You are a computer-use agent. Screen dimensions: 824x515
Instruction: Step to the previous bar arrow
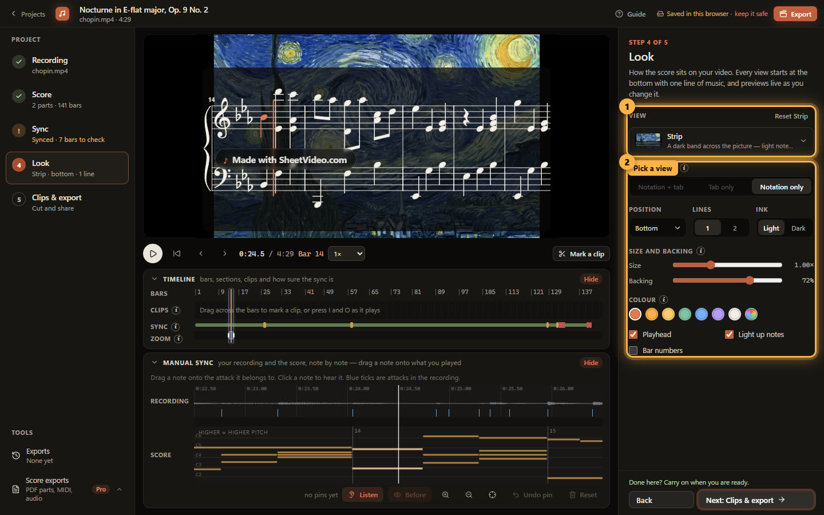201,253
